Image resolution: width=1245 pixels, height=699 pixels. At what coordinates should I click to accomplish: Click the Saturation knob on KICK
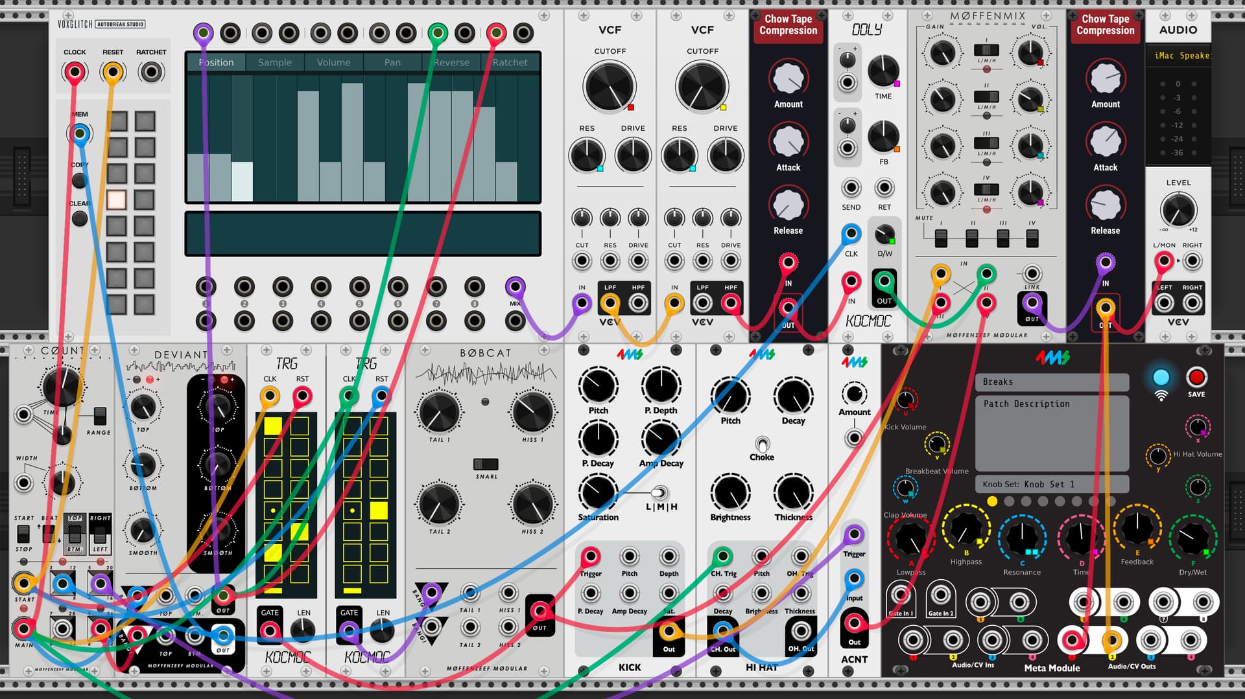[x=598, y=492]
